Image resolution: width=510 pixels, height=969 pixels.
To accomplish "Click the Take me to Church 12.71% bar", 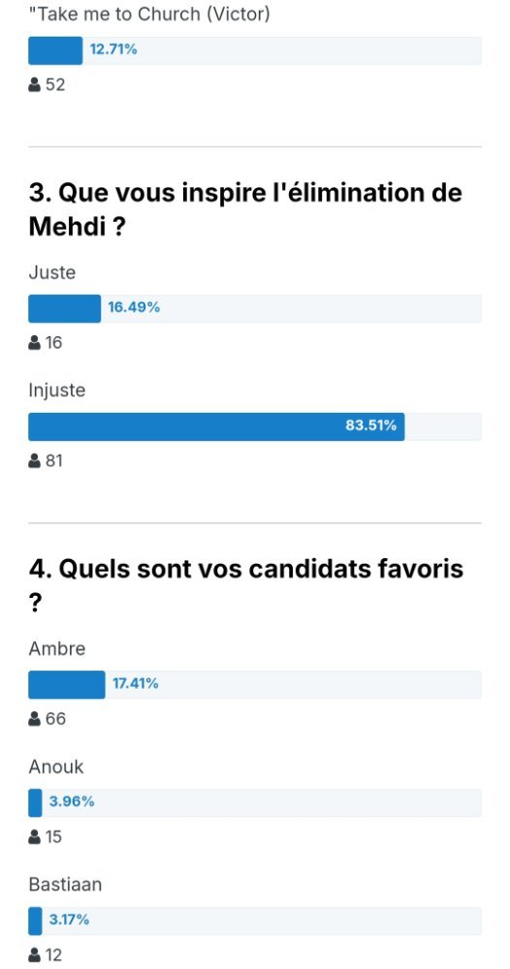I will [x=255, y=50].
